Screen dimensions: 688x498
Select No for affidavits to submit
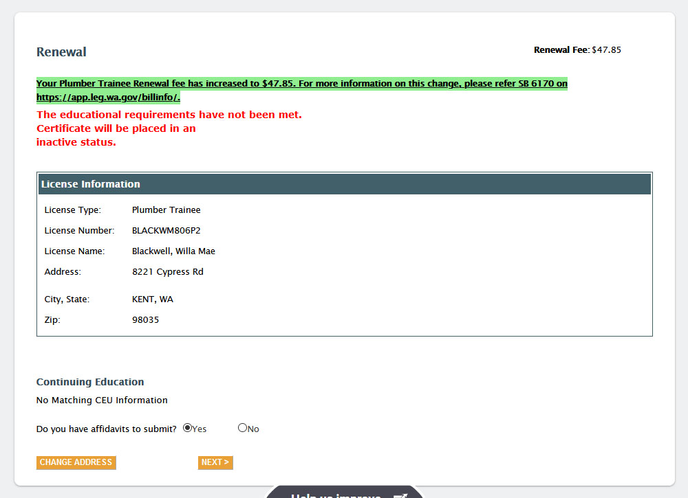coord(243,428)
